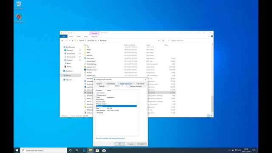The image size is (272, 153).
Task: Go back in Explorer navigation
Action: (62, 41)
